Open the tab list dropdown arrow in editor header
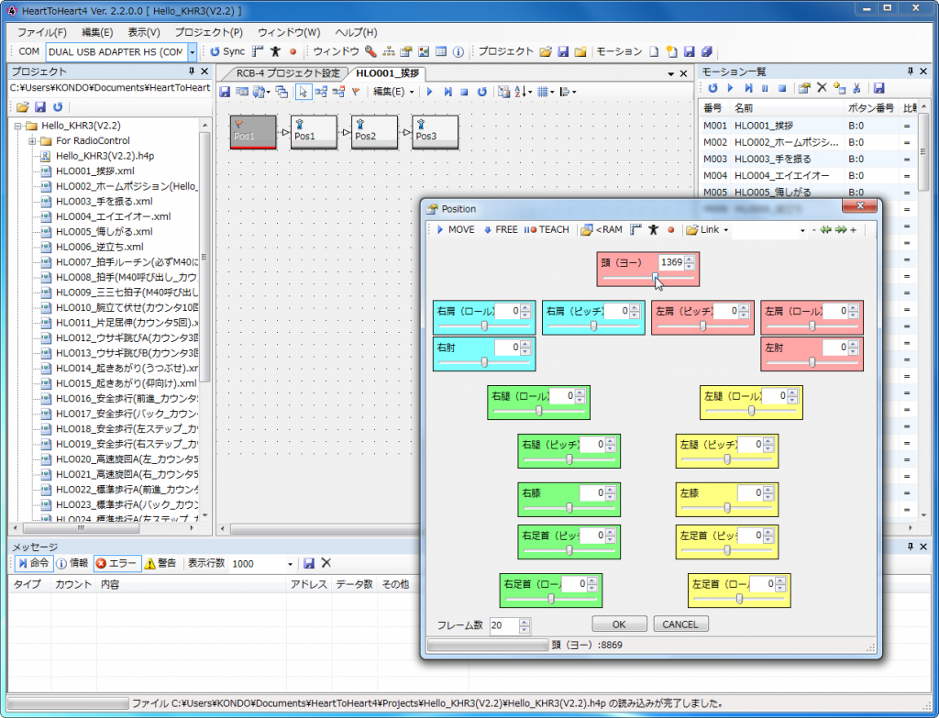This screenshot has width=939, height=718. pyautogui.click(x=670, y=73)
